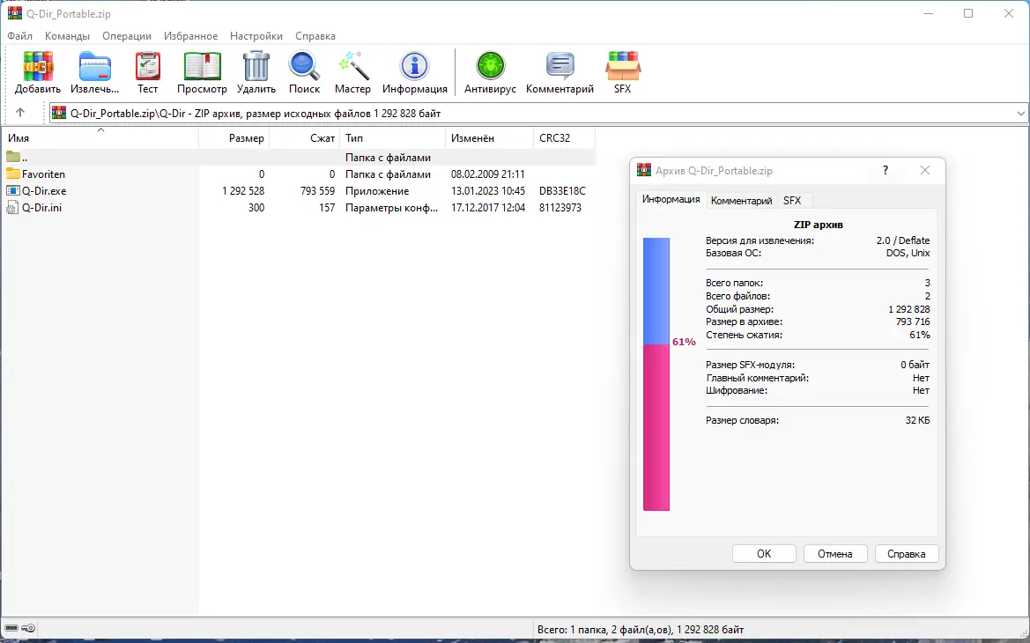Select the parent folder '..' icon
1030x643 pixels.
(12, 156)
